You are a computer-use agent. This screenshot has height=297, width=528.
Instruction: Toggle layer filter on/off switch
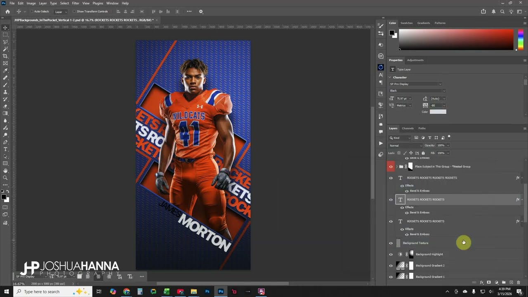coord(449,137)
